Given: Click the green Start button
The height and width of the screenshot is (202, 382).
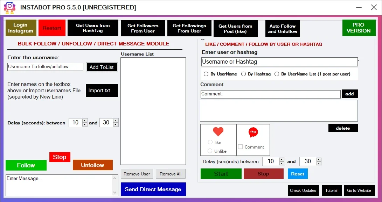Looking at the screenshot, I should 221,174.
